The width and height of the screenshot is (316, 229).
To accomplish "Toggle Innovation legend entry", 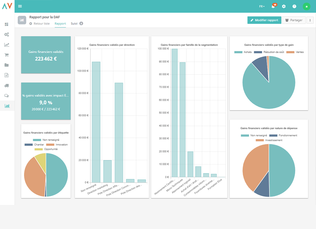I will (x=57, y=145).
